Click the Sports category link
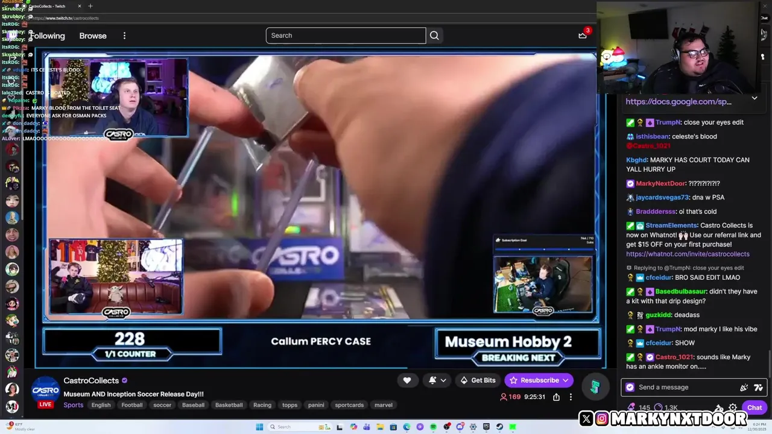772x434 pixels. 74,405
